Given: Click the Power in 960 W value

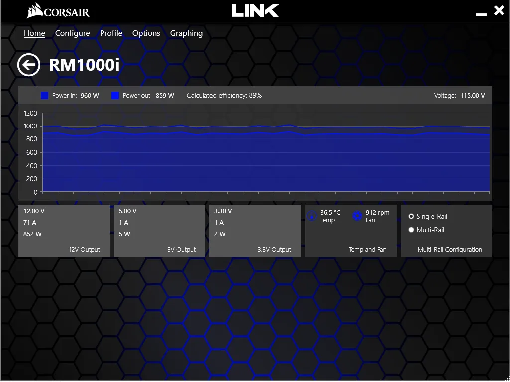Looking at the screenshot, I should point(90,96).
